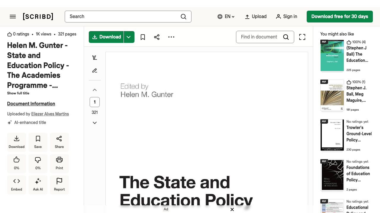380x213 pixels.
Task: Click the Embed code button
Action: click(17, 185)
